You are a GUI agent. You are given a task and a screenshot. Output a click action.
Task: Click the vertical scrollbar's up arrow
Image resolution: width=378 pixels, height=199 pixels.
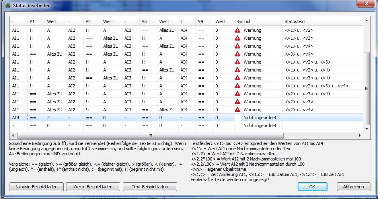coord(367,21)
